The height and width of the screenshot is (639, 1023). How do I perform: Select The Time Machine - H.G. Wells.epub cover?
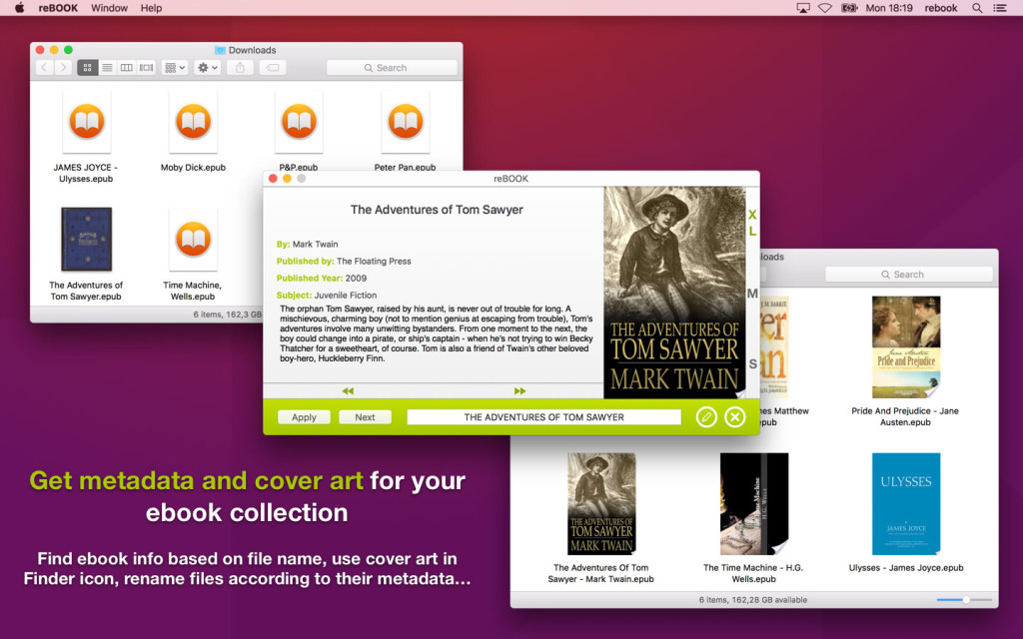pyautogui.click(x=754, y=504)
